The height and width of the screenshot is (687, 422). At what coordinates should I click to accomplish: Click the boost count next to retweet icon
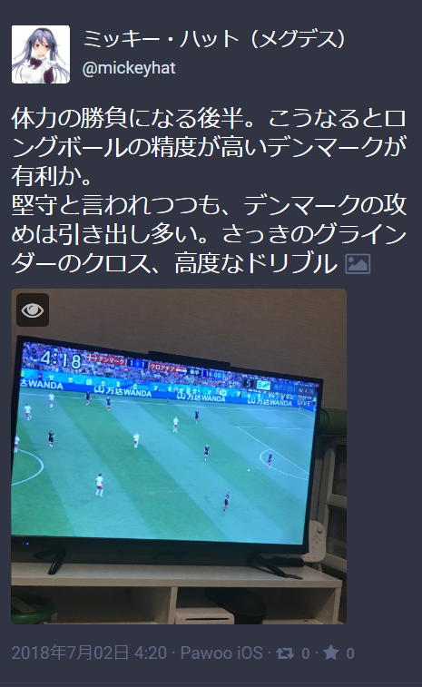pyautogui.click(x=306, y=653)
